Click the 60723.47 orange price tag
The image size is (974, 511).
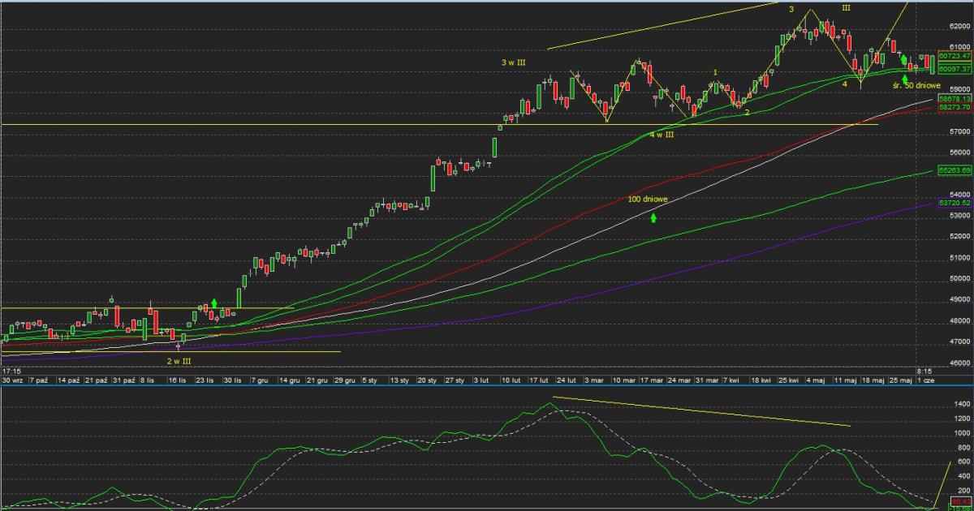[955, 57]
